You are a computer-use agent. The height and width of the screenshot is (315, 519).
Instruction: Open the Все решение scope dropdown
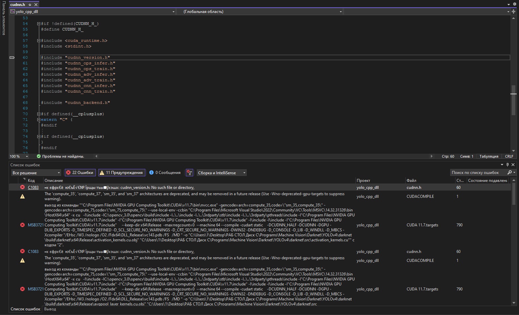36,173
